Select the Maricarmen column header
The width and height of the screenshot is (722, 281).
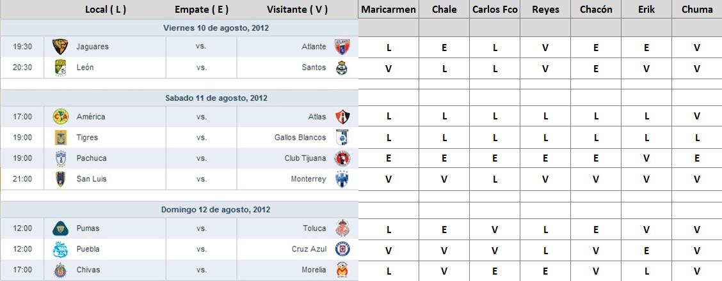[389, 10]
